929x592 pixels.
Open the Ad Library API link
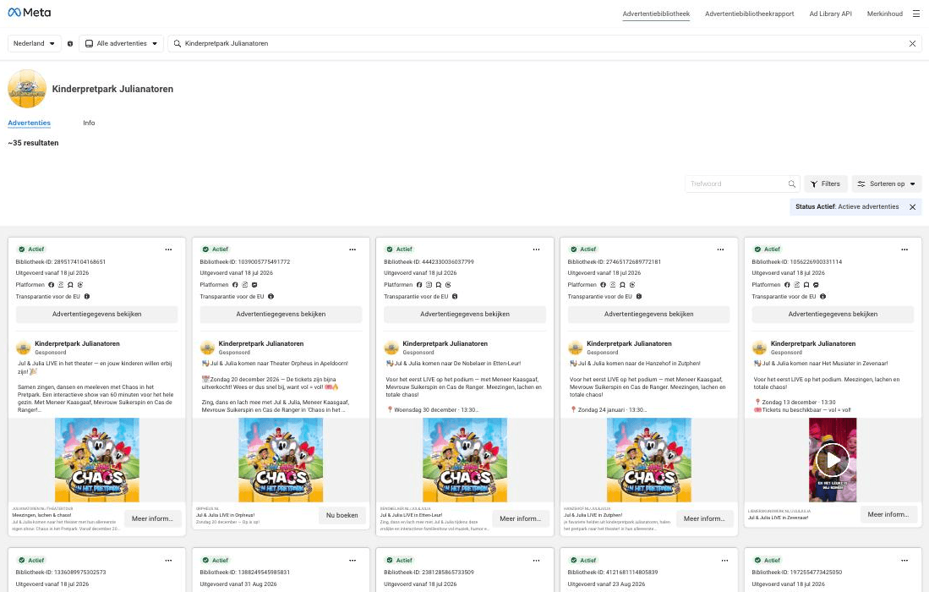[x=830, y=14]
